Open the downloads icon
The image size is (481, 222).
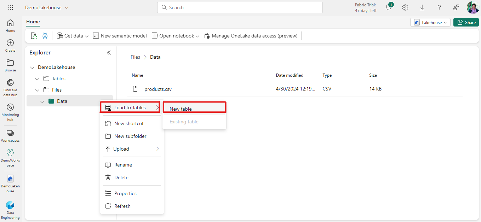click(422, 7)
